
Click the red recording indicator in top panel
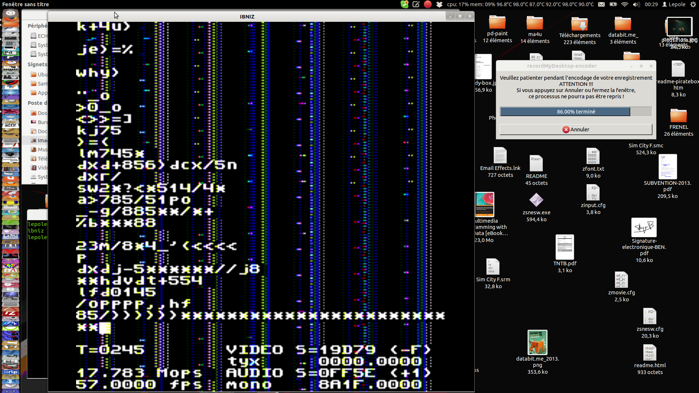(428, 4)
